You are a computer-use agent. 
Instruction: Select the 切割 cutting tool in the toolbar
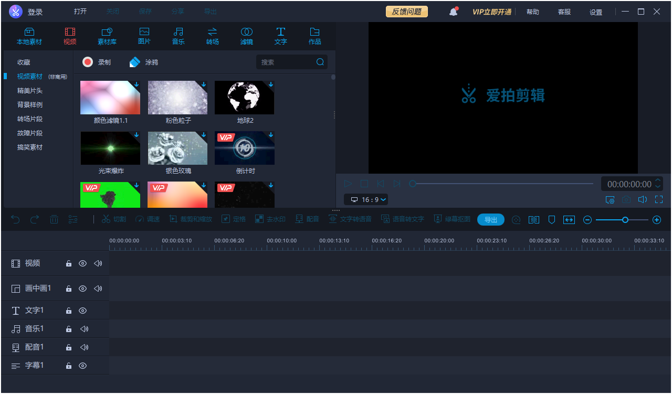(113, 219)
